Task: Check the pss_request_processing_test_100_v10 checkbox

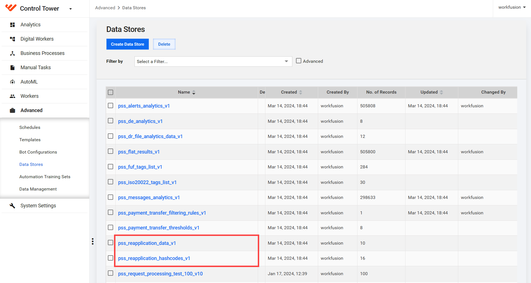Action: tap(111, 273)
